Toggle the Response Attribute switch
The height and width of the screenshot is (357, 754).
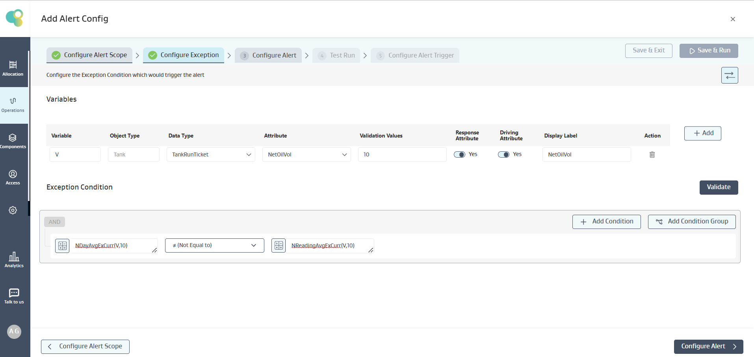460,154
